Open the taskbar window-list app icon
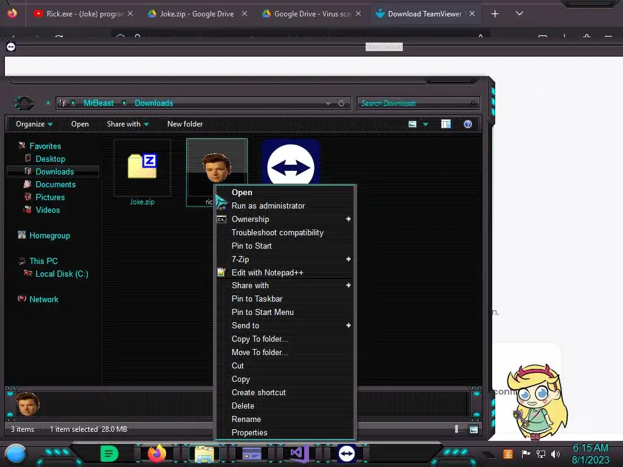This screenshot has height=467, width=623. coord(251,454)
